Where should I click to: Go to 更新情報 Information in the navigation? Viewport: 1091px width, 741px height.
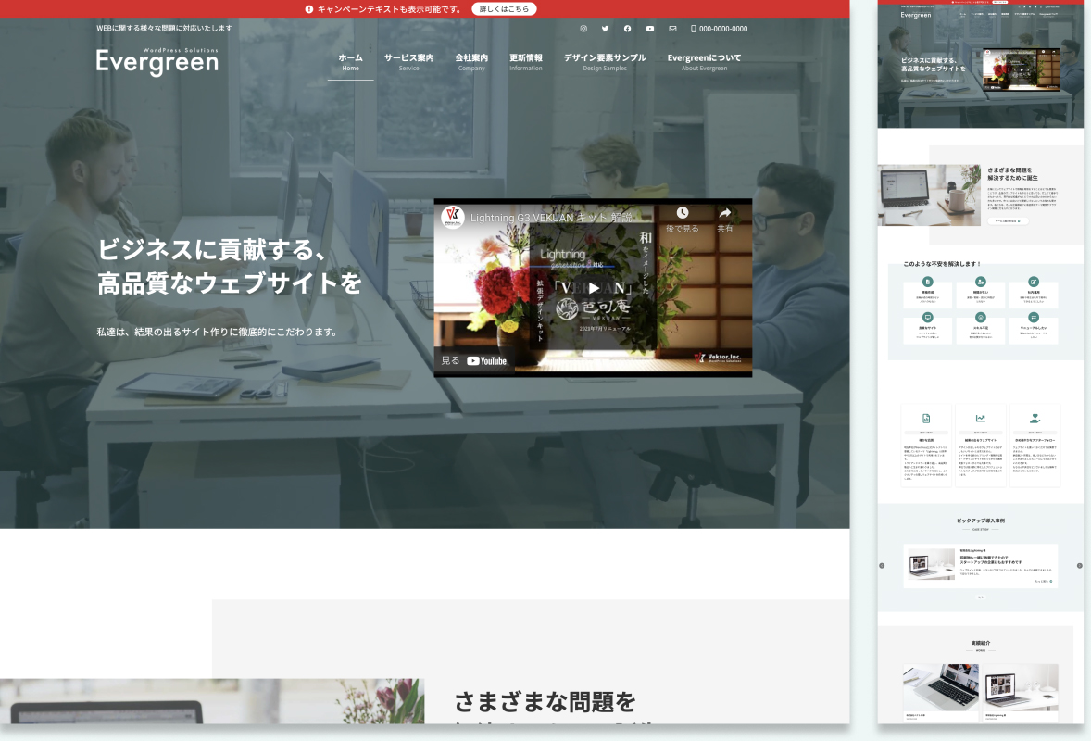526,62
